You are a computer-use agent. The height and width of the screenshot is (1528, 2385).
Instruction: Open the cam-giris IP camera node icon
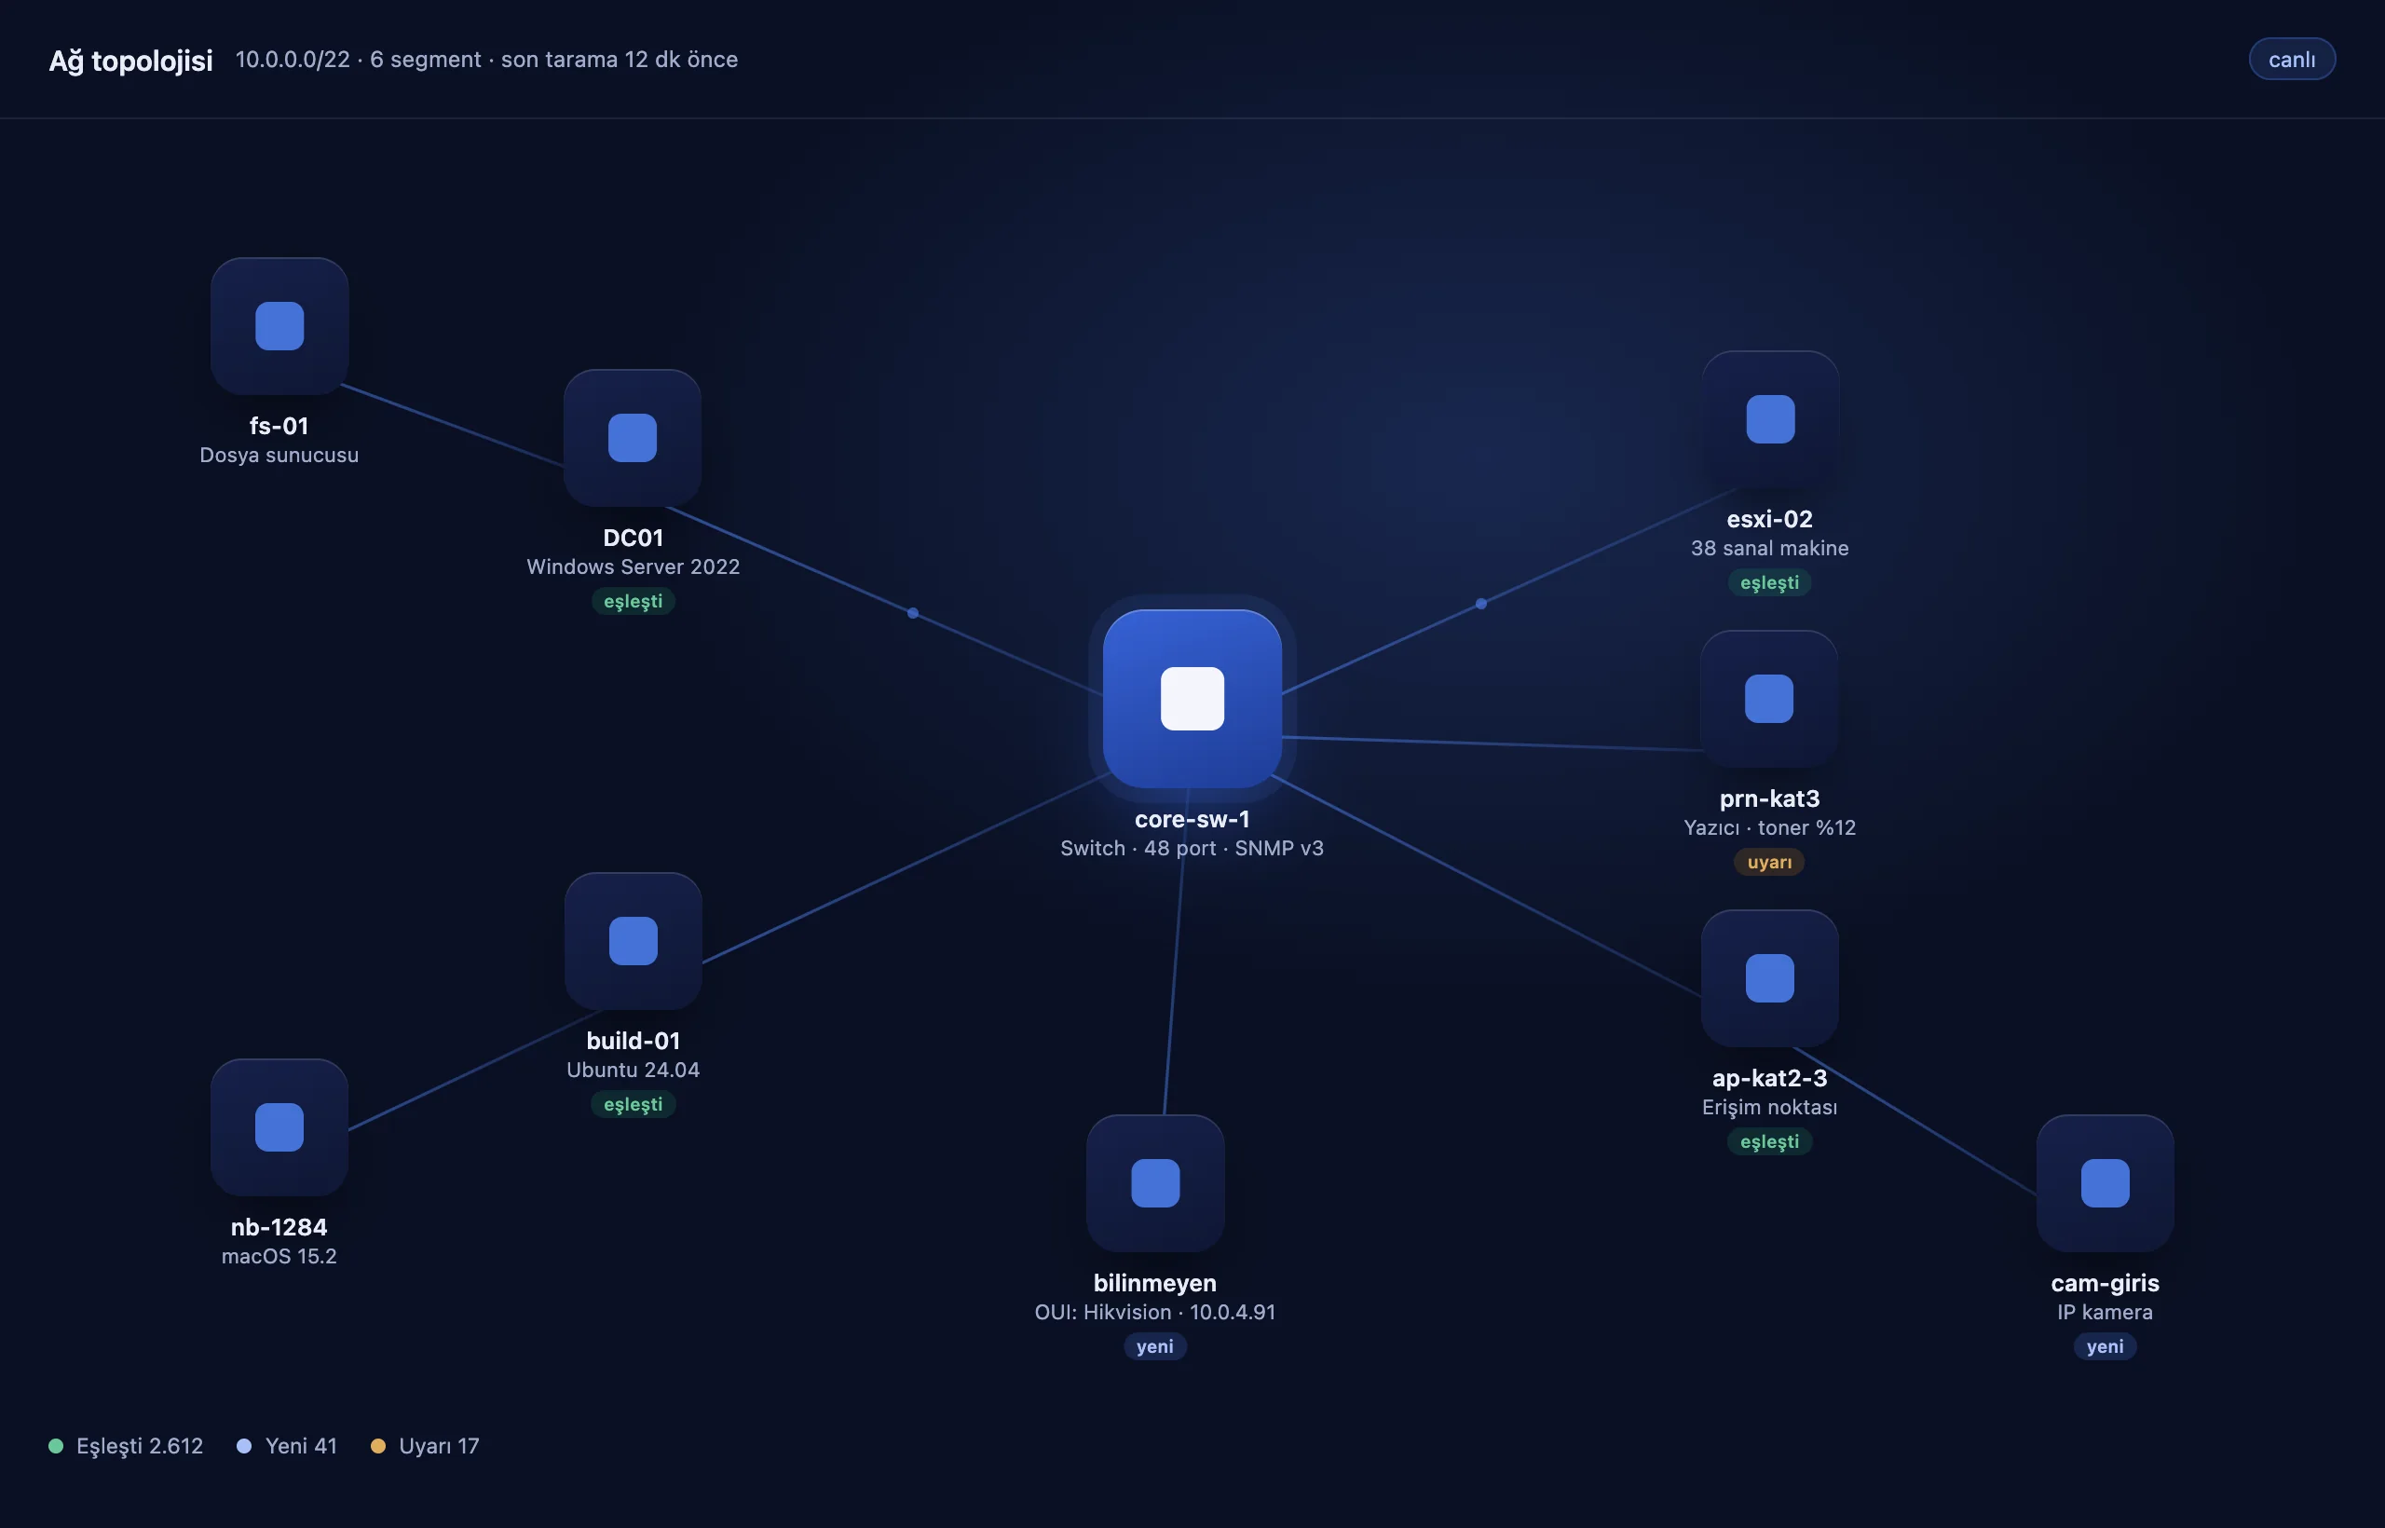tap(2106, 1182)
